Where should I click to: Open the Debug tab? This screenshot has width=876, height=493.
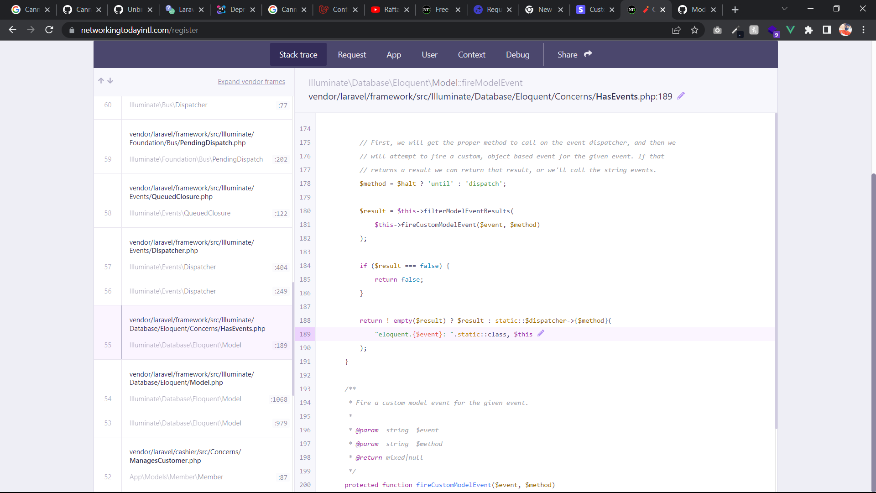click(x=517, y=54)
